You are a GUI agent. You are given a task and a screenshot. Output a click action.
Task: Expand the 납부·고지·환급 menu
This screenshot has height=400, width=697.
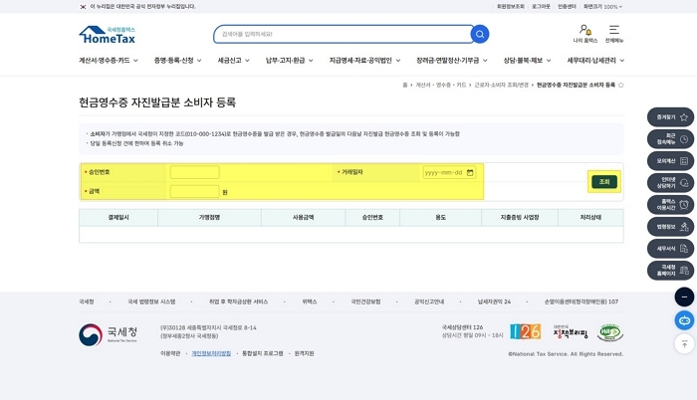tap(290, 61)
